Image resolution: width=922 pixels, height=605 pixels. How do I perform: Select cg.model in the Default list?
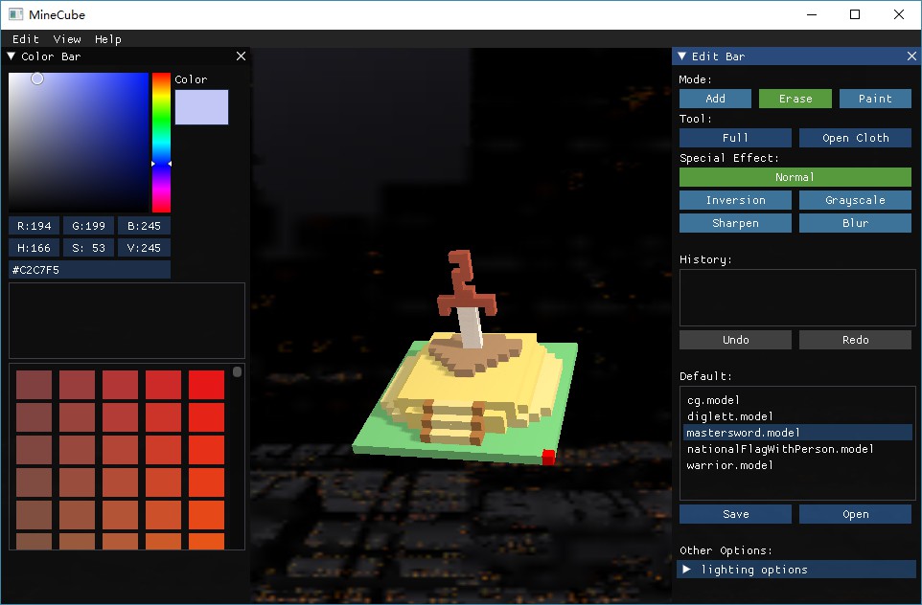(798, 400)
